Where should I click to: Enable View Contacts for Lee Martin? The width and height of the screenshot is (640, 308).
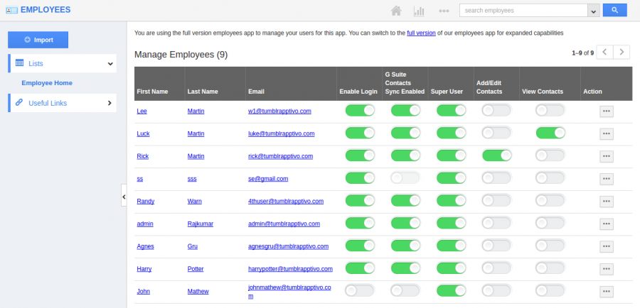coord(550,111)
